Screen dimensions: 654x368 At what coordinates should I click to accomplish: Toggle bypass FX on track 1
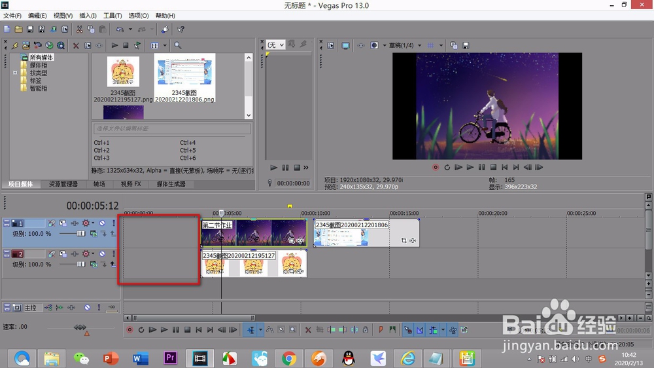click(x=51, y=223)
